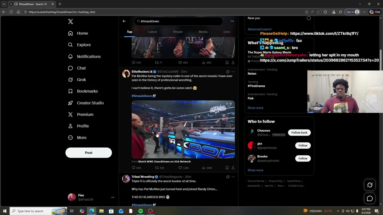Click the browser address bar URL

point(62,12)
